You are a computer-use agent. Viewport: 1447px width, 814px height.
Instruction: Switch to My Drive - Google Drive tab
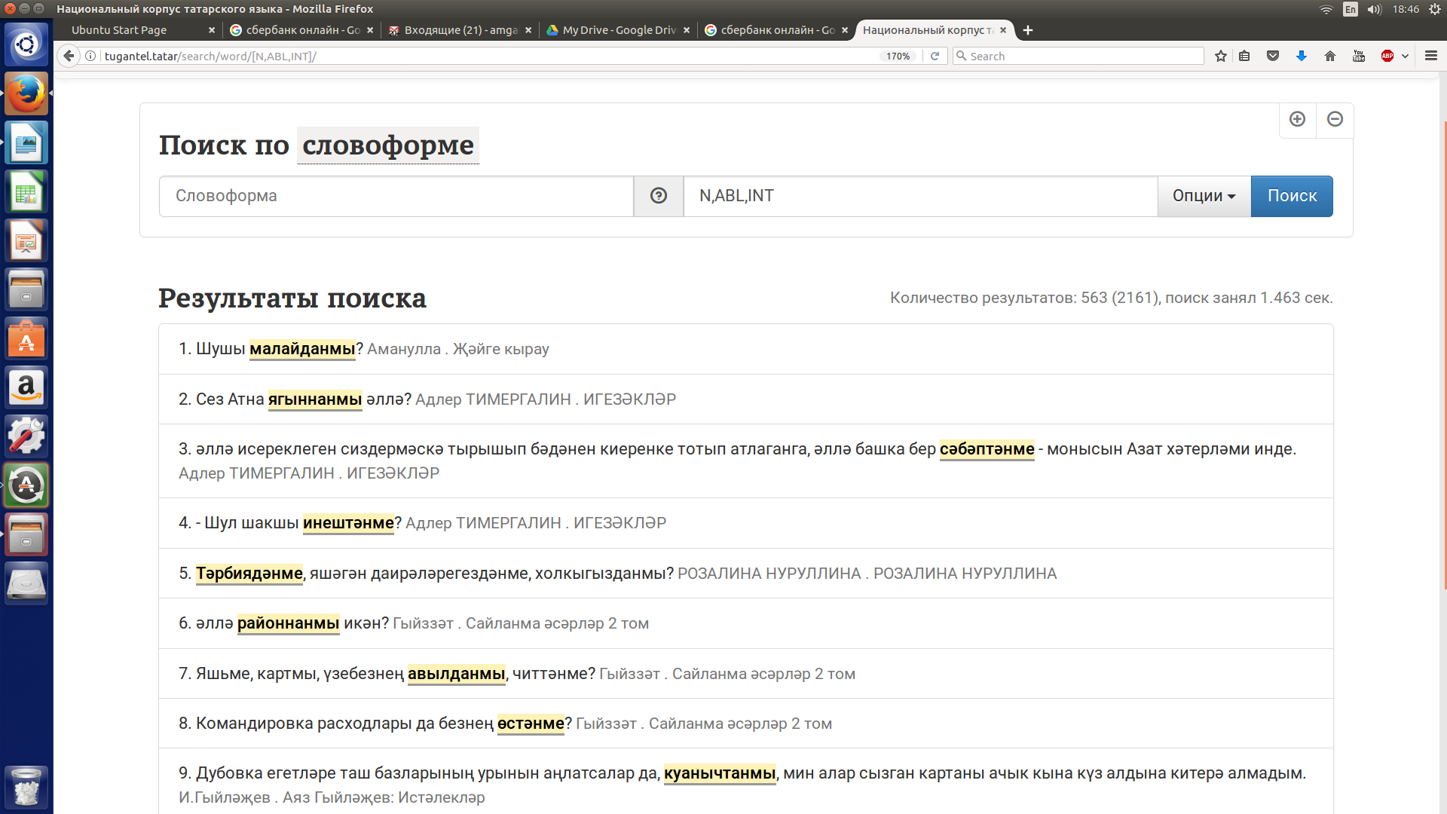click(x=618, y=30)
